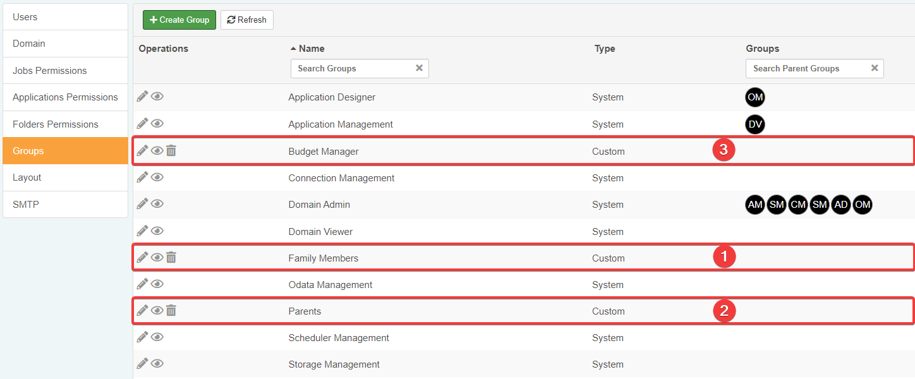Viewport: 915px width, 379px height.
Task: Delete the Budget Manager group
Action: pyautogui.click(x=171, y=150)
